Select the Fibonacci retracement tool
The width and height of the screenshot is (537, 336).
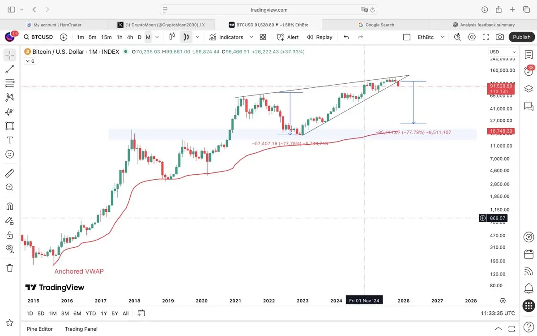pos(9,83)
